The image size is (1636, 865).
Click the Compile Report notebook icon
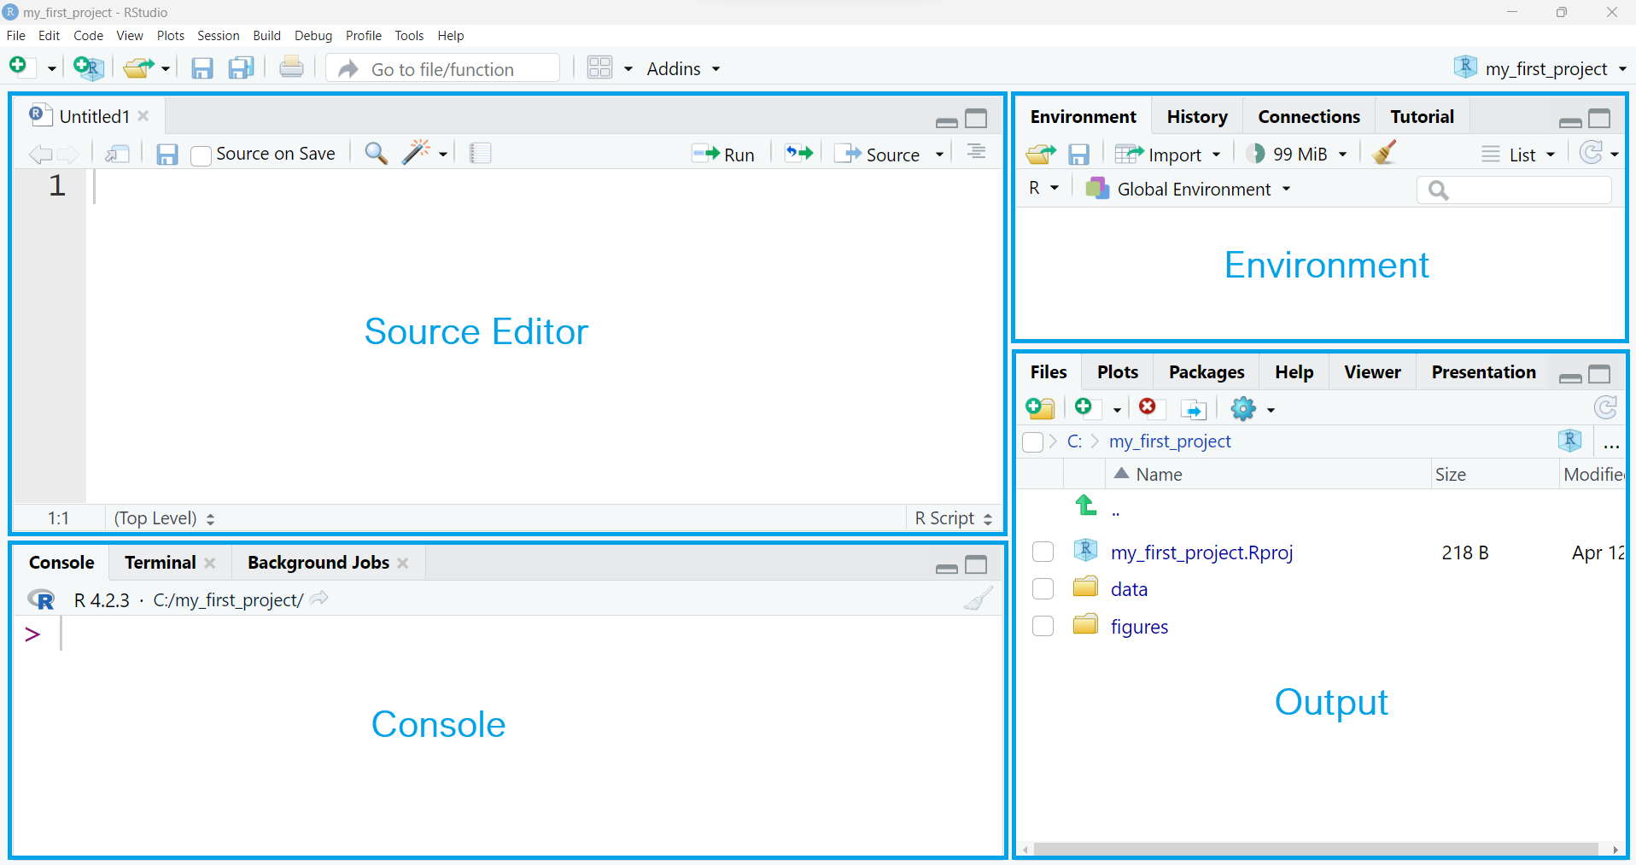480,154
